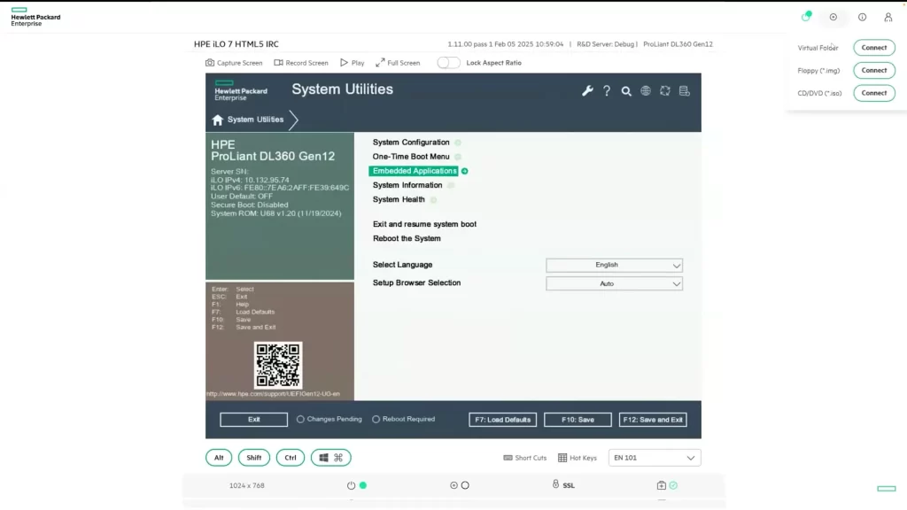The image size is (907, 510).
Task: Click the virtual media disc icon at top right
Action: [833, 18]
